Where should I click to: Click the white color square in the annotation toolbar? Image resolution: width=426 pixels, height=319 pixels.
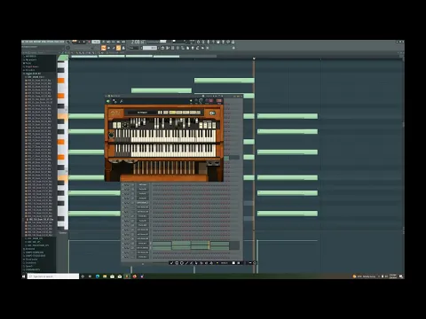click(233, 263)
